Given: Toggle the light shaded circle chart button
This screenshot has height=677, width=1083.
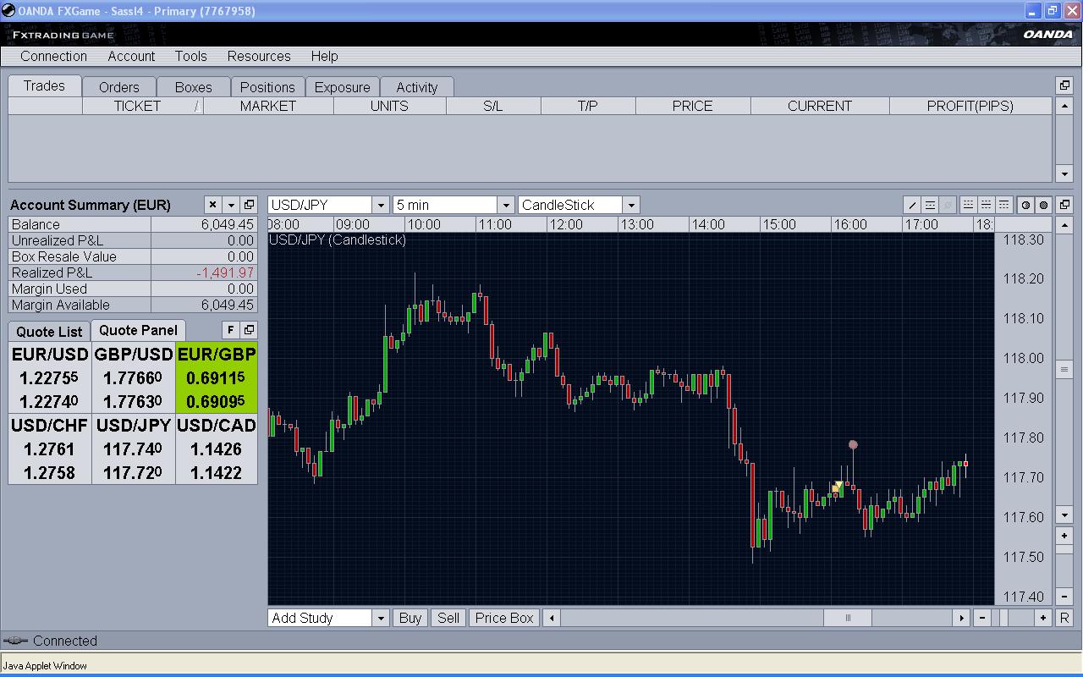Looking at the screenshot, I should 1025,205.
